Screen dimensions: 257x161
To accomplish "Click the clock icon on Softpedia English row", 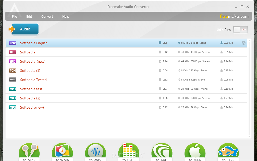I will (x=160, y=43).
